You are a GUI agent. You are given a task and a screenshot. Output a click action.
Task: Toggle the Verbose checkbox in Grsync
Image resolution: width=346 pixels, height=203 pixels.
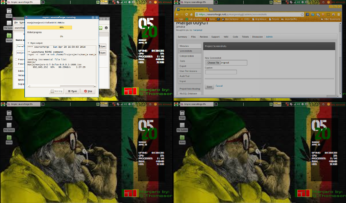tap(16, 75)
